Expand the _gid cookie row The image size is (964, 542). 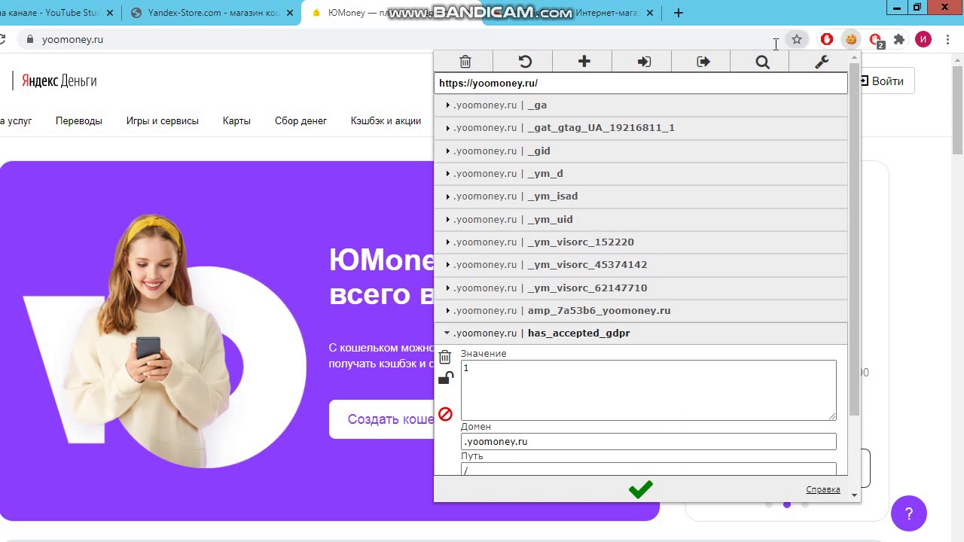(641, 151)
